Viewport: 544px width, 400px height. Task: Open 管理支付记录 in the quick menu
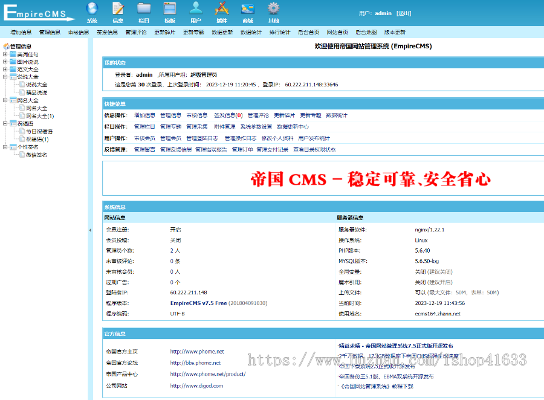pyautogui.click(x=273, y=149)
